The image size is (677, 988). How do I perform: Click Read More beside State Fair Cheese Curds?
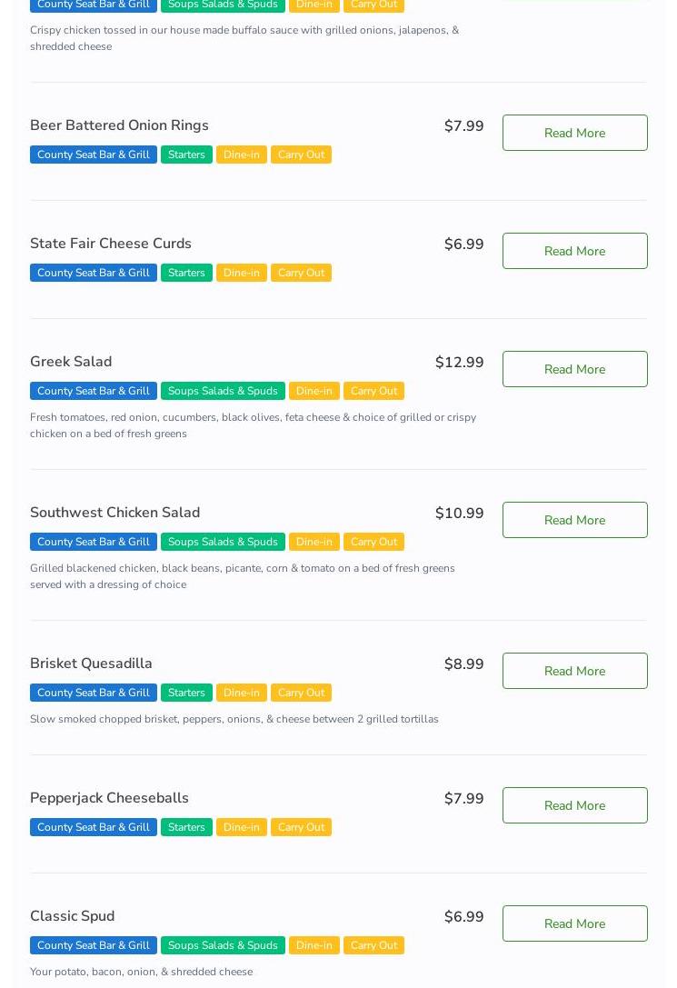[574, 251]
